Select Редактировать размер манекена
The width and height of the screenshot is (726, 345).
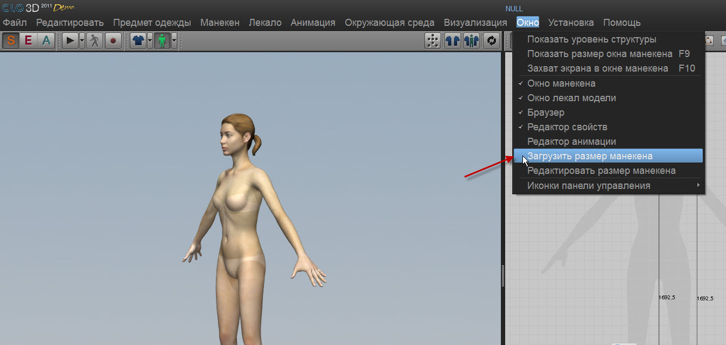(x=608, y=171)
